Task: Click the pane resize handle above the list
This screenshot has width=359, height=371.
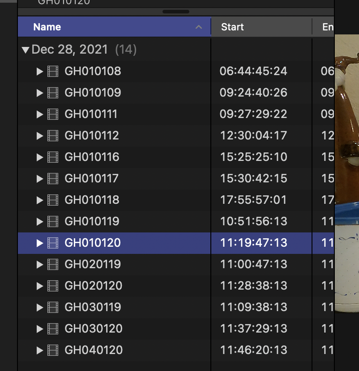Action: pos(175,12)
